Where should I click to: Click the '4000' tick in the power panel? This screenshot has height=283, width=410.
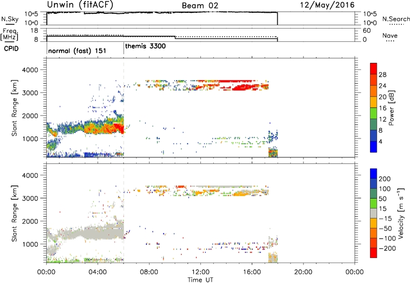(x=30, y=70)
